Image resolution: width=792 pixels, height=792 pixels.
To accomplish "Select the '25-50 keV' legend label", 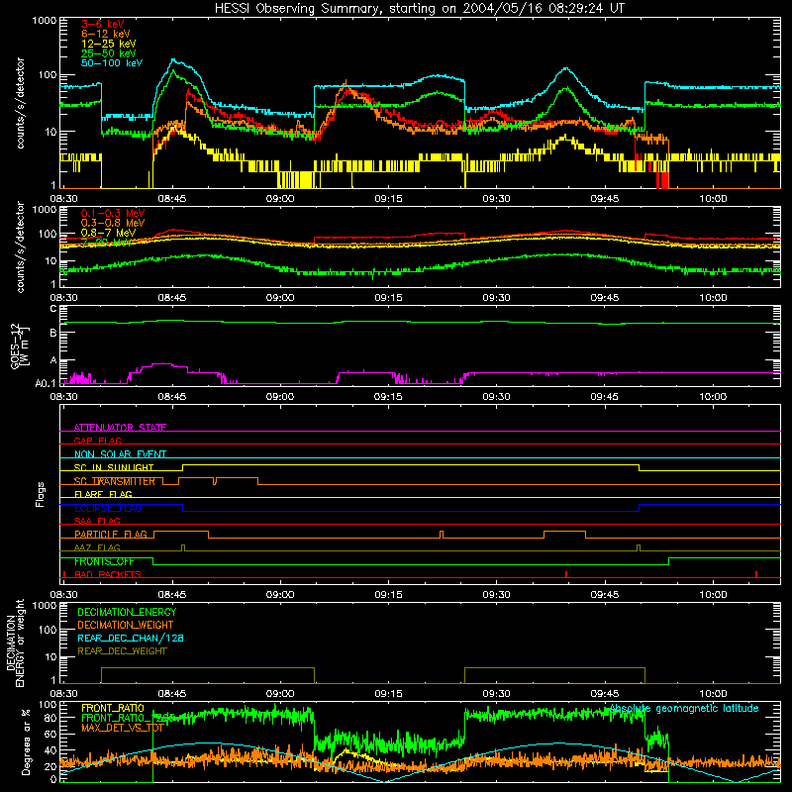I will tap(109, 53).
